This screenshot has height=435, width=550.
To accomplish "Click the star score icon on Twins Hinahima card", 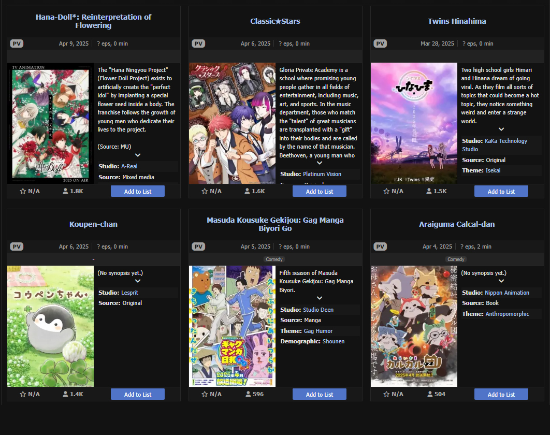I will click(386, 191).
